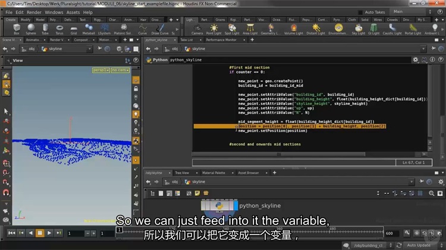Create a Sphere from the shelf
This screenshot has height=250, width=446.
point(31,29)
